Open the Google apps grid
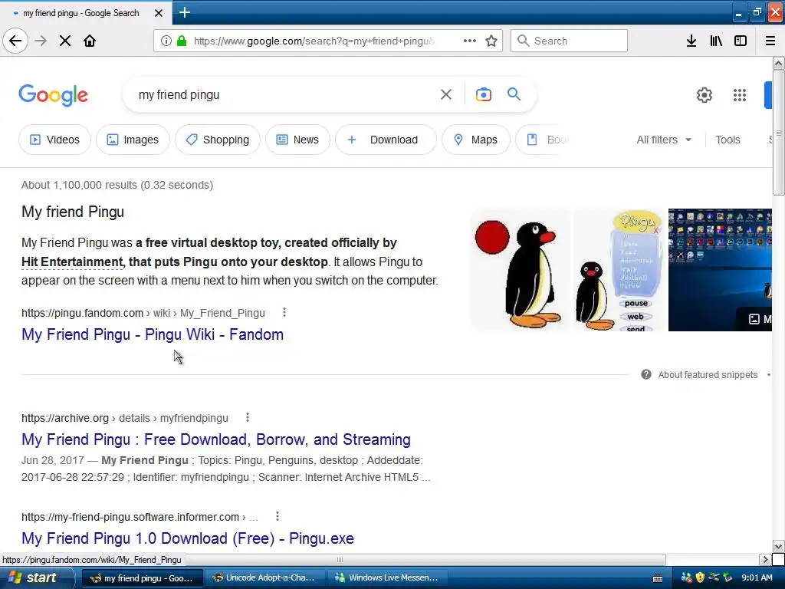 coord(740,94)
